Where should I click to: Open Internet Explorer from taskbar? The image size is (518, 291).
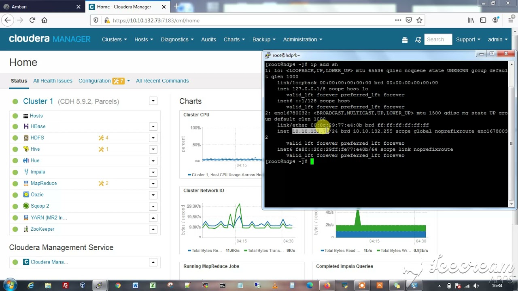point(31,285)
